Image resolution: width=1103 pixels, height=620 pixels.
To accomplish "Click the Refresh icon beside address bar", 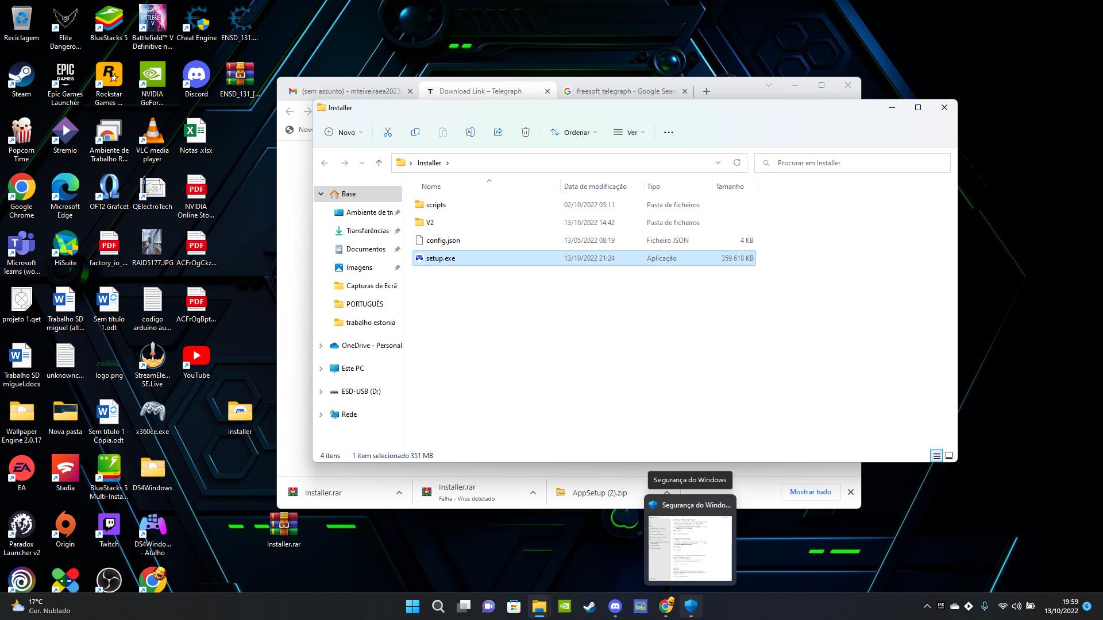I will (x=736, y=163).
